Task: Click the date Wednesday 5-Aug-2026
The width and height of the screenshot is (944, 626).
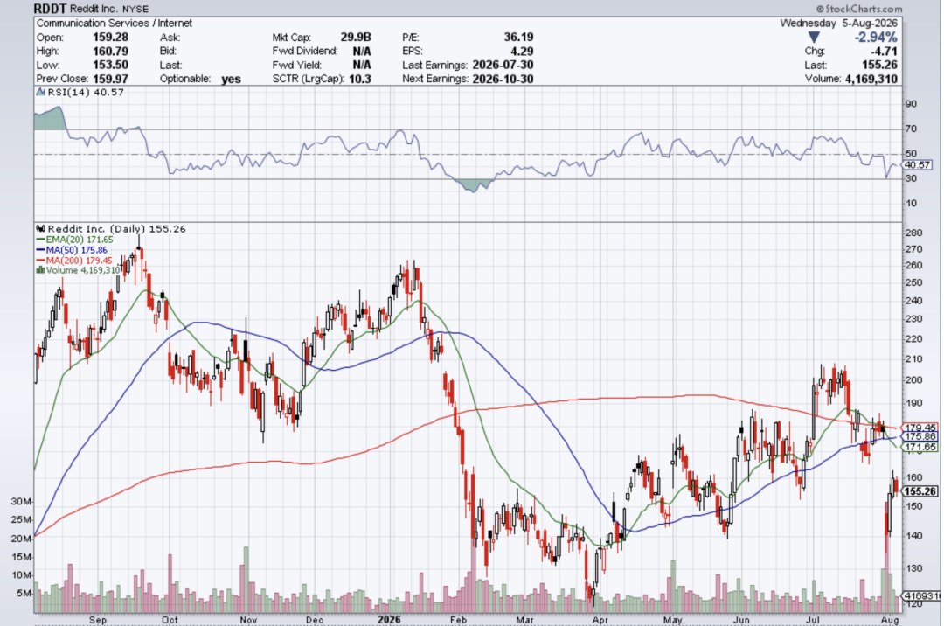Action: pyautogui.click(x=838, y=24)
